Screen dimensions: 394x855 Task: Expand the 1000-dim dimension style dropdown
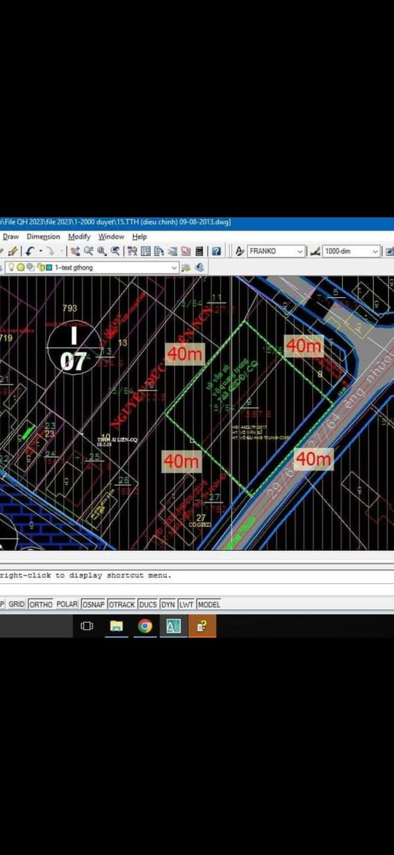pyautogui.click(x=375, y=251)
